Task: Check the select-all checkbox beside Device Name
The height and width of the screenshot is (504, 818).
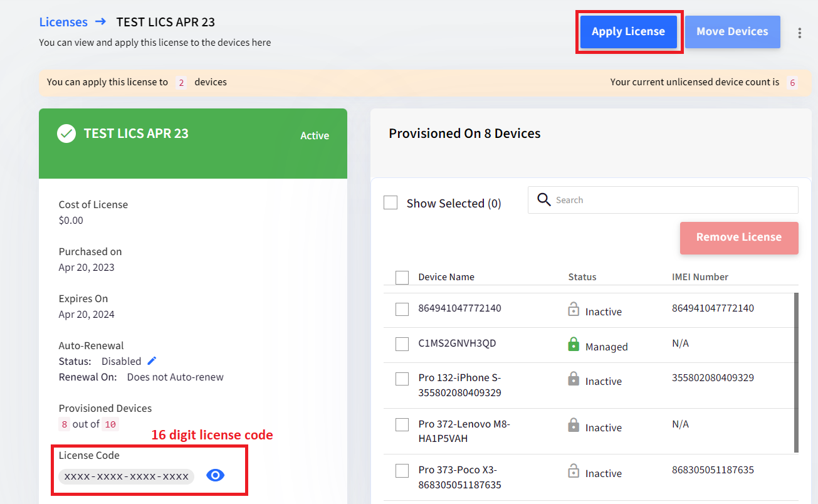Action: click(x=402, y=277)
